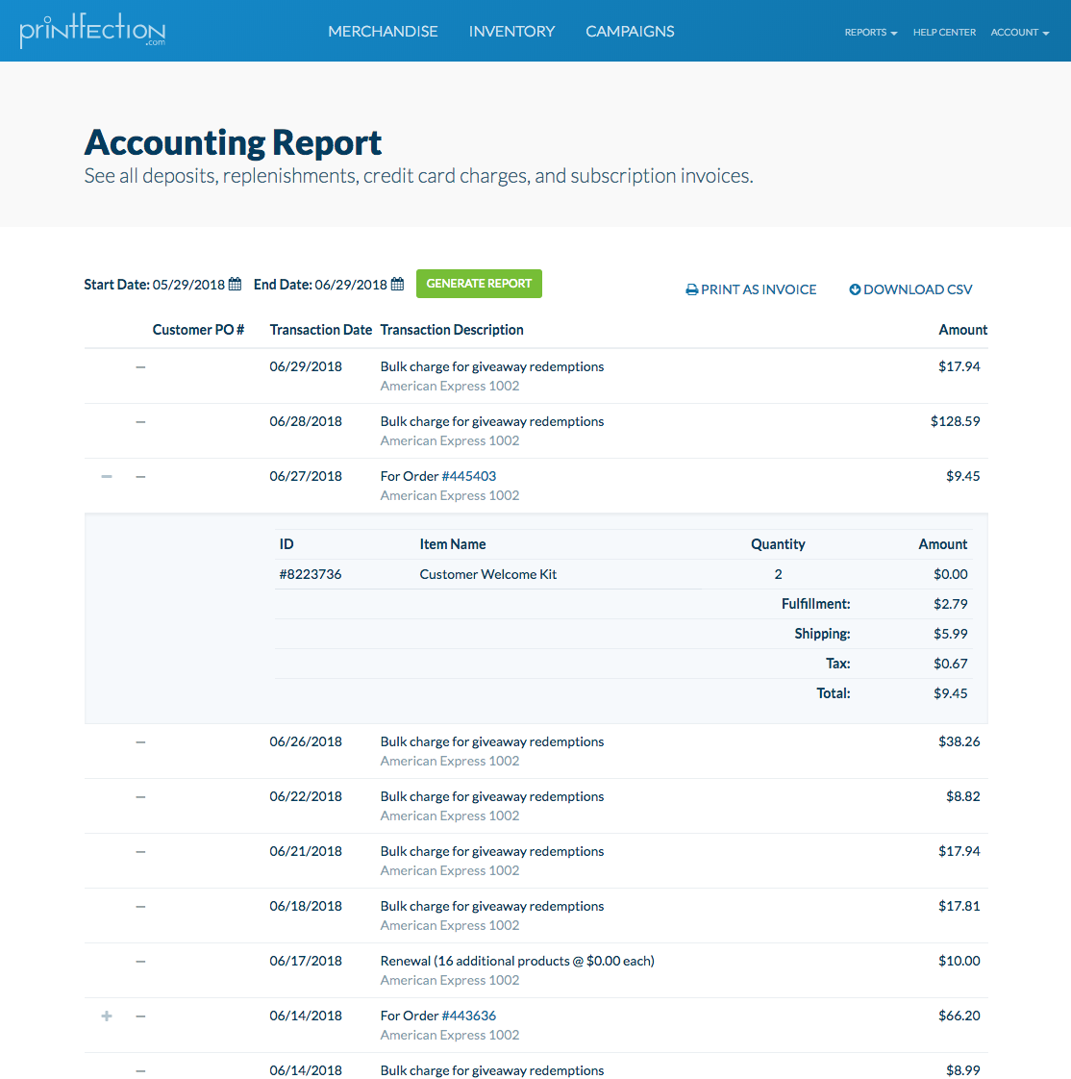Click the printer icon next to Print as Invoice
Image resolution: width=1071 pixels, height=1079 pixels.
tap(691, 289)
